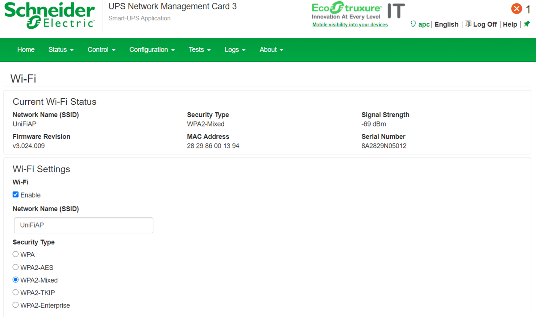
Task: Expand the Control dropdown menu
Action: 101,50
